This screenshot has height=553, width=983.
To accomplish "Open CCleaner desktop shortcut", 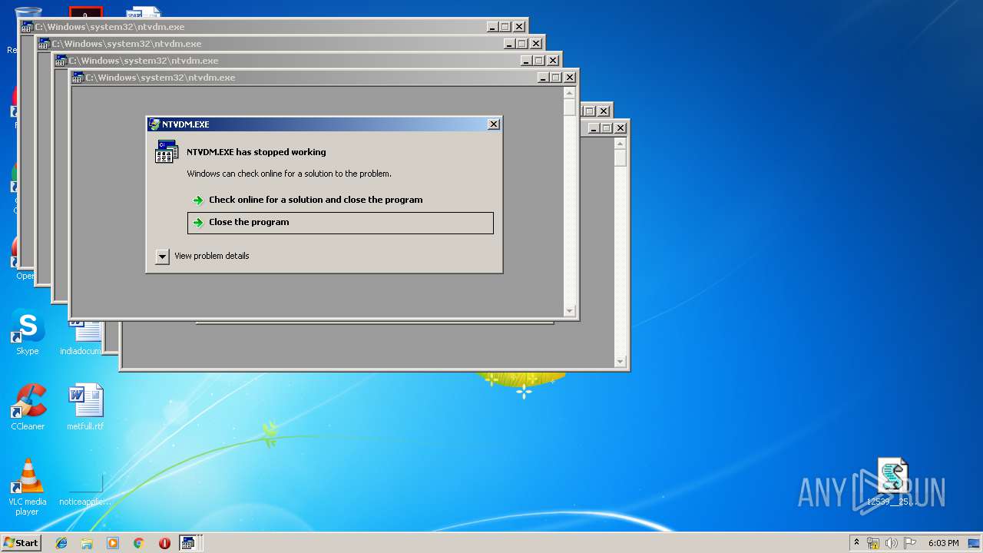I will pos(28,408).
